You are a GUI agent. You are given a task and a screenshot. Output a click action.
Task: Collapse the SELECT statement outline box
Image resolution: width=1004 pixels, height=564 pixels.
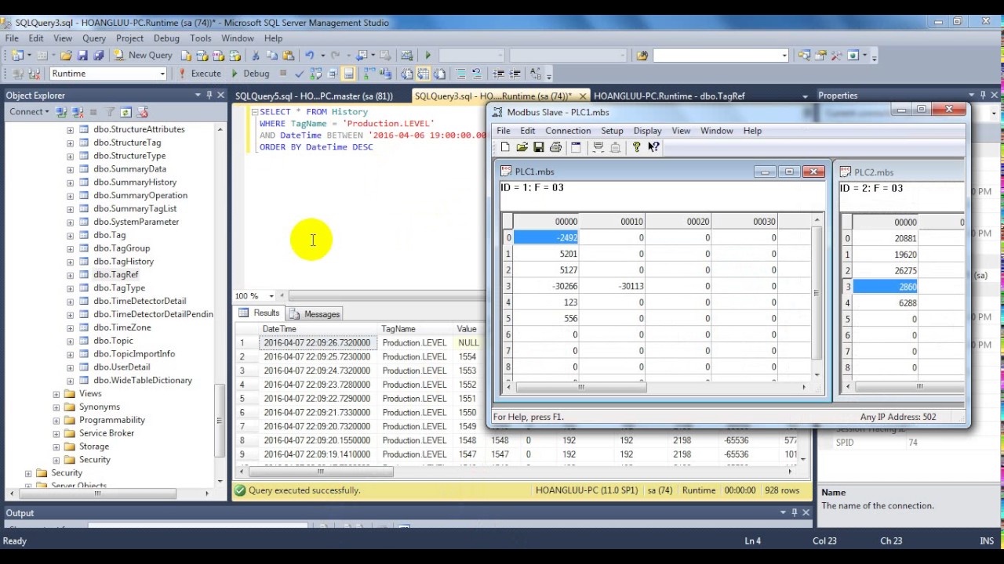click(x=254, y=112)
